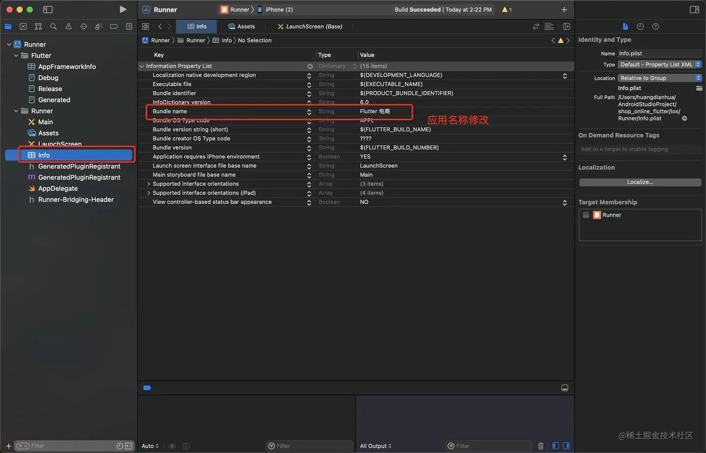This screenshot has height=453, width=706.
Task: Open the source control navigator
Action: [23, 27]
